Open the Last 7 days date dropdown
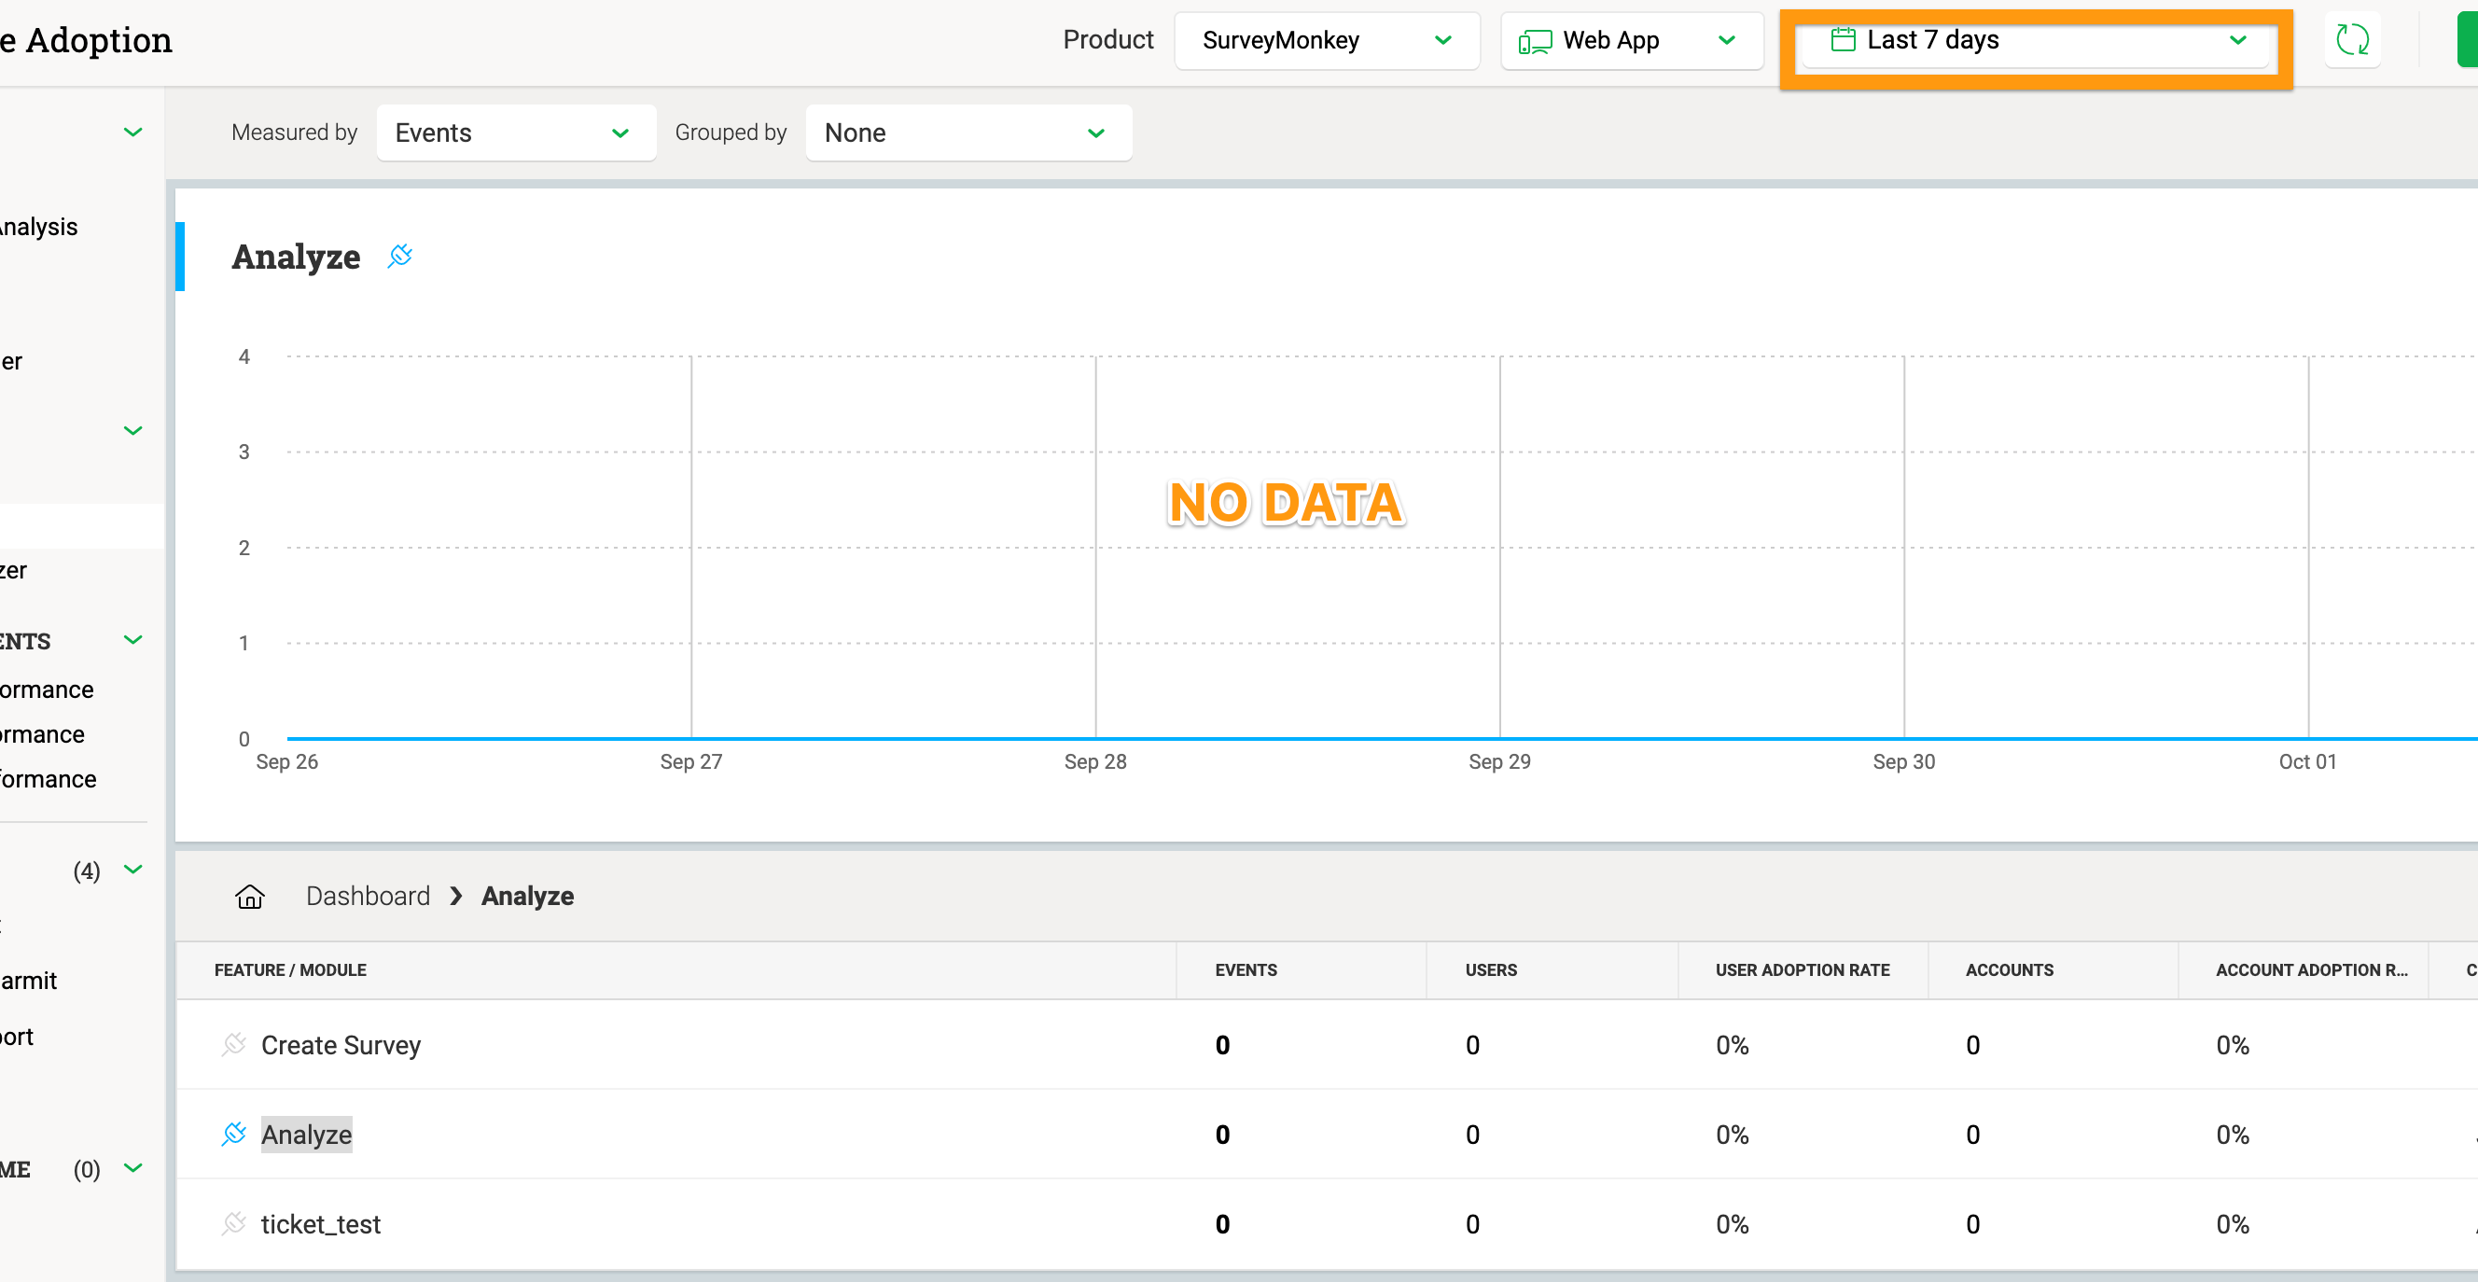 pos(2036,40)
